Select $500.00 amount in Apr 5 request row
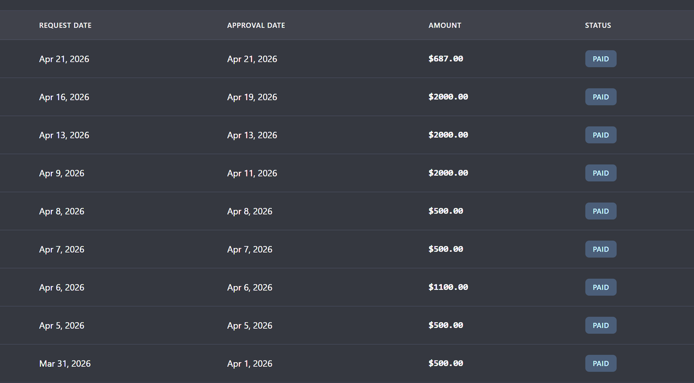 (446, 325)
